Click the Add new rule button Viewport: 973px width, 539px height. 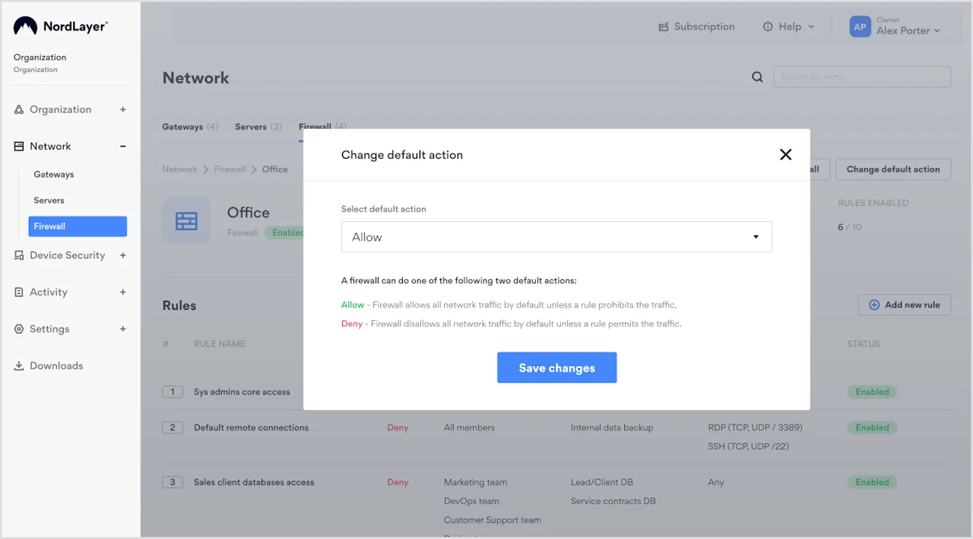(904, 304)
